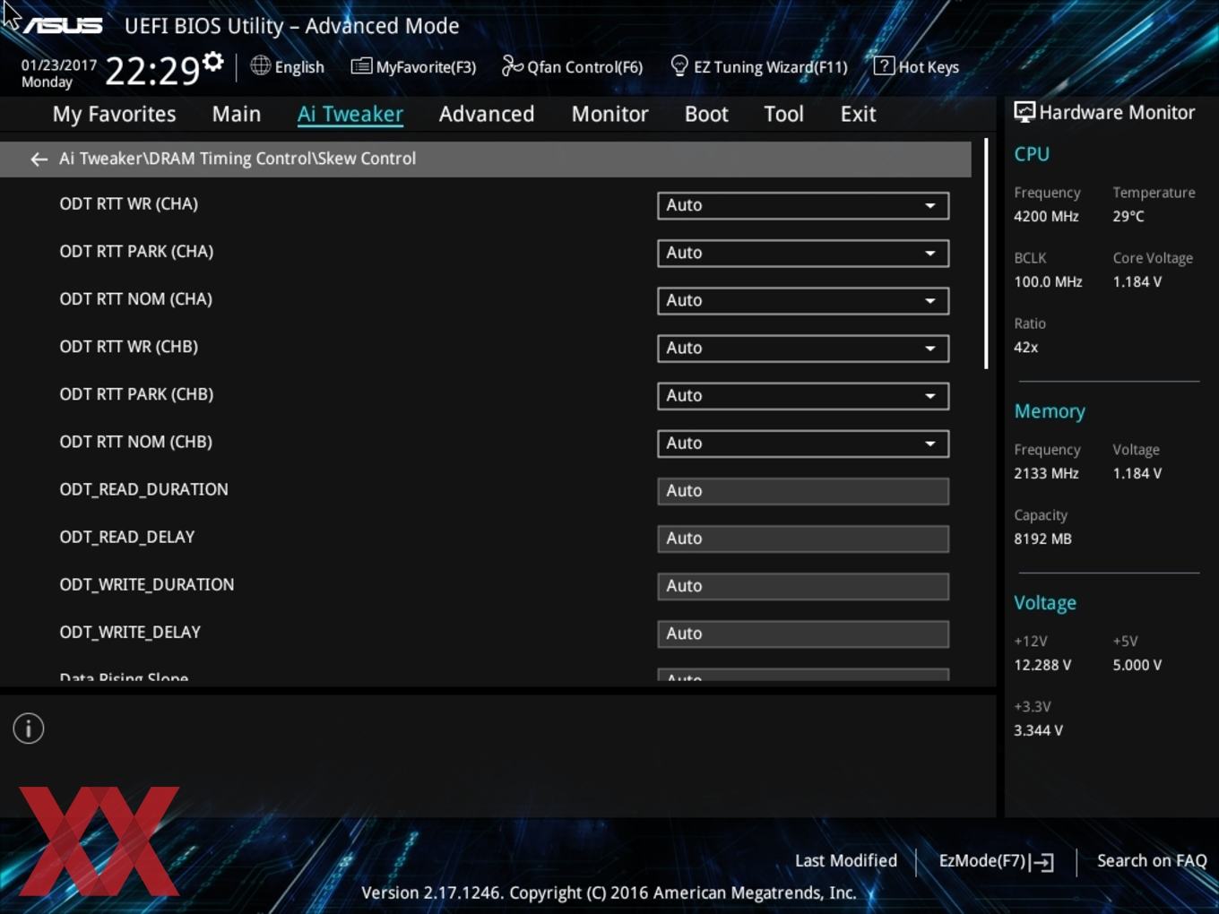This screenshot has width=1219, height=914.
Task: Click the EzMode exit arrow icon
Action: click(x=1042, y=862)
